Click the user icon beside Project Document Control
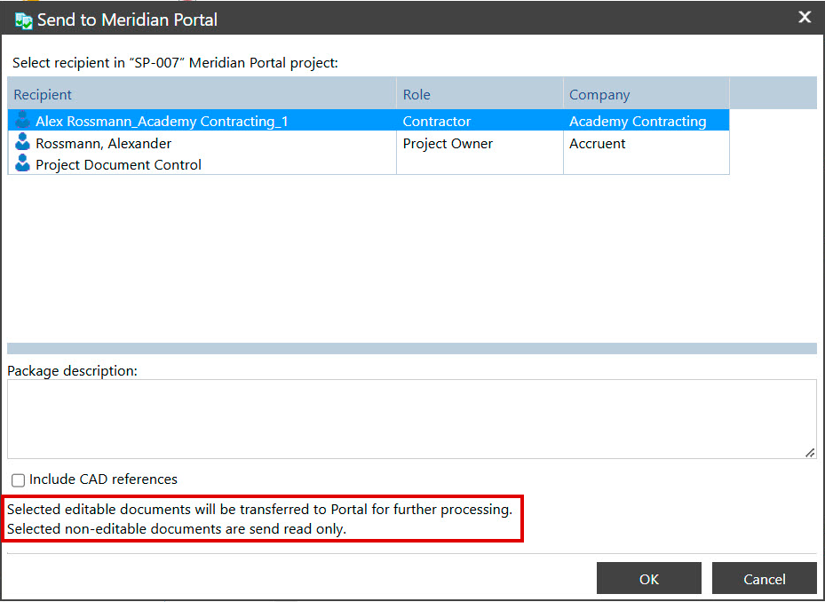Viewport: 825px width, 602px height. point(20,165)
